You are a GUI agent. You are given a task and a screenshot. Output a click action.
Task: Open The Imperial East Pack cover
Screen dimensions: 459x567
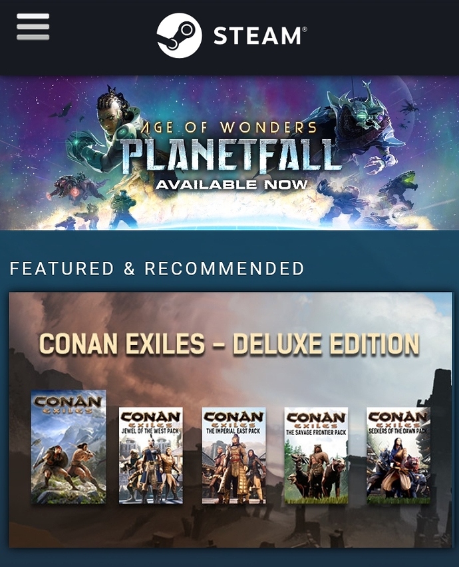point(233,456)
